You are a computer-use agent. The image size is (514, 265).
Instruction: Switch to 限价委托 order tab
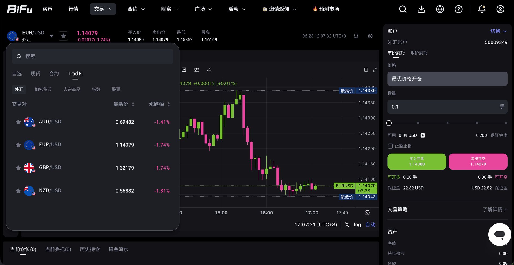[x=419, y=53]
